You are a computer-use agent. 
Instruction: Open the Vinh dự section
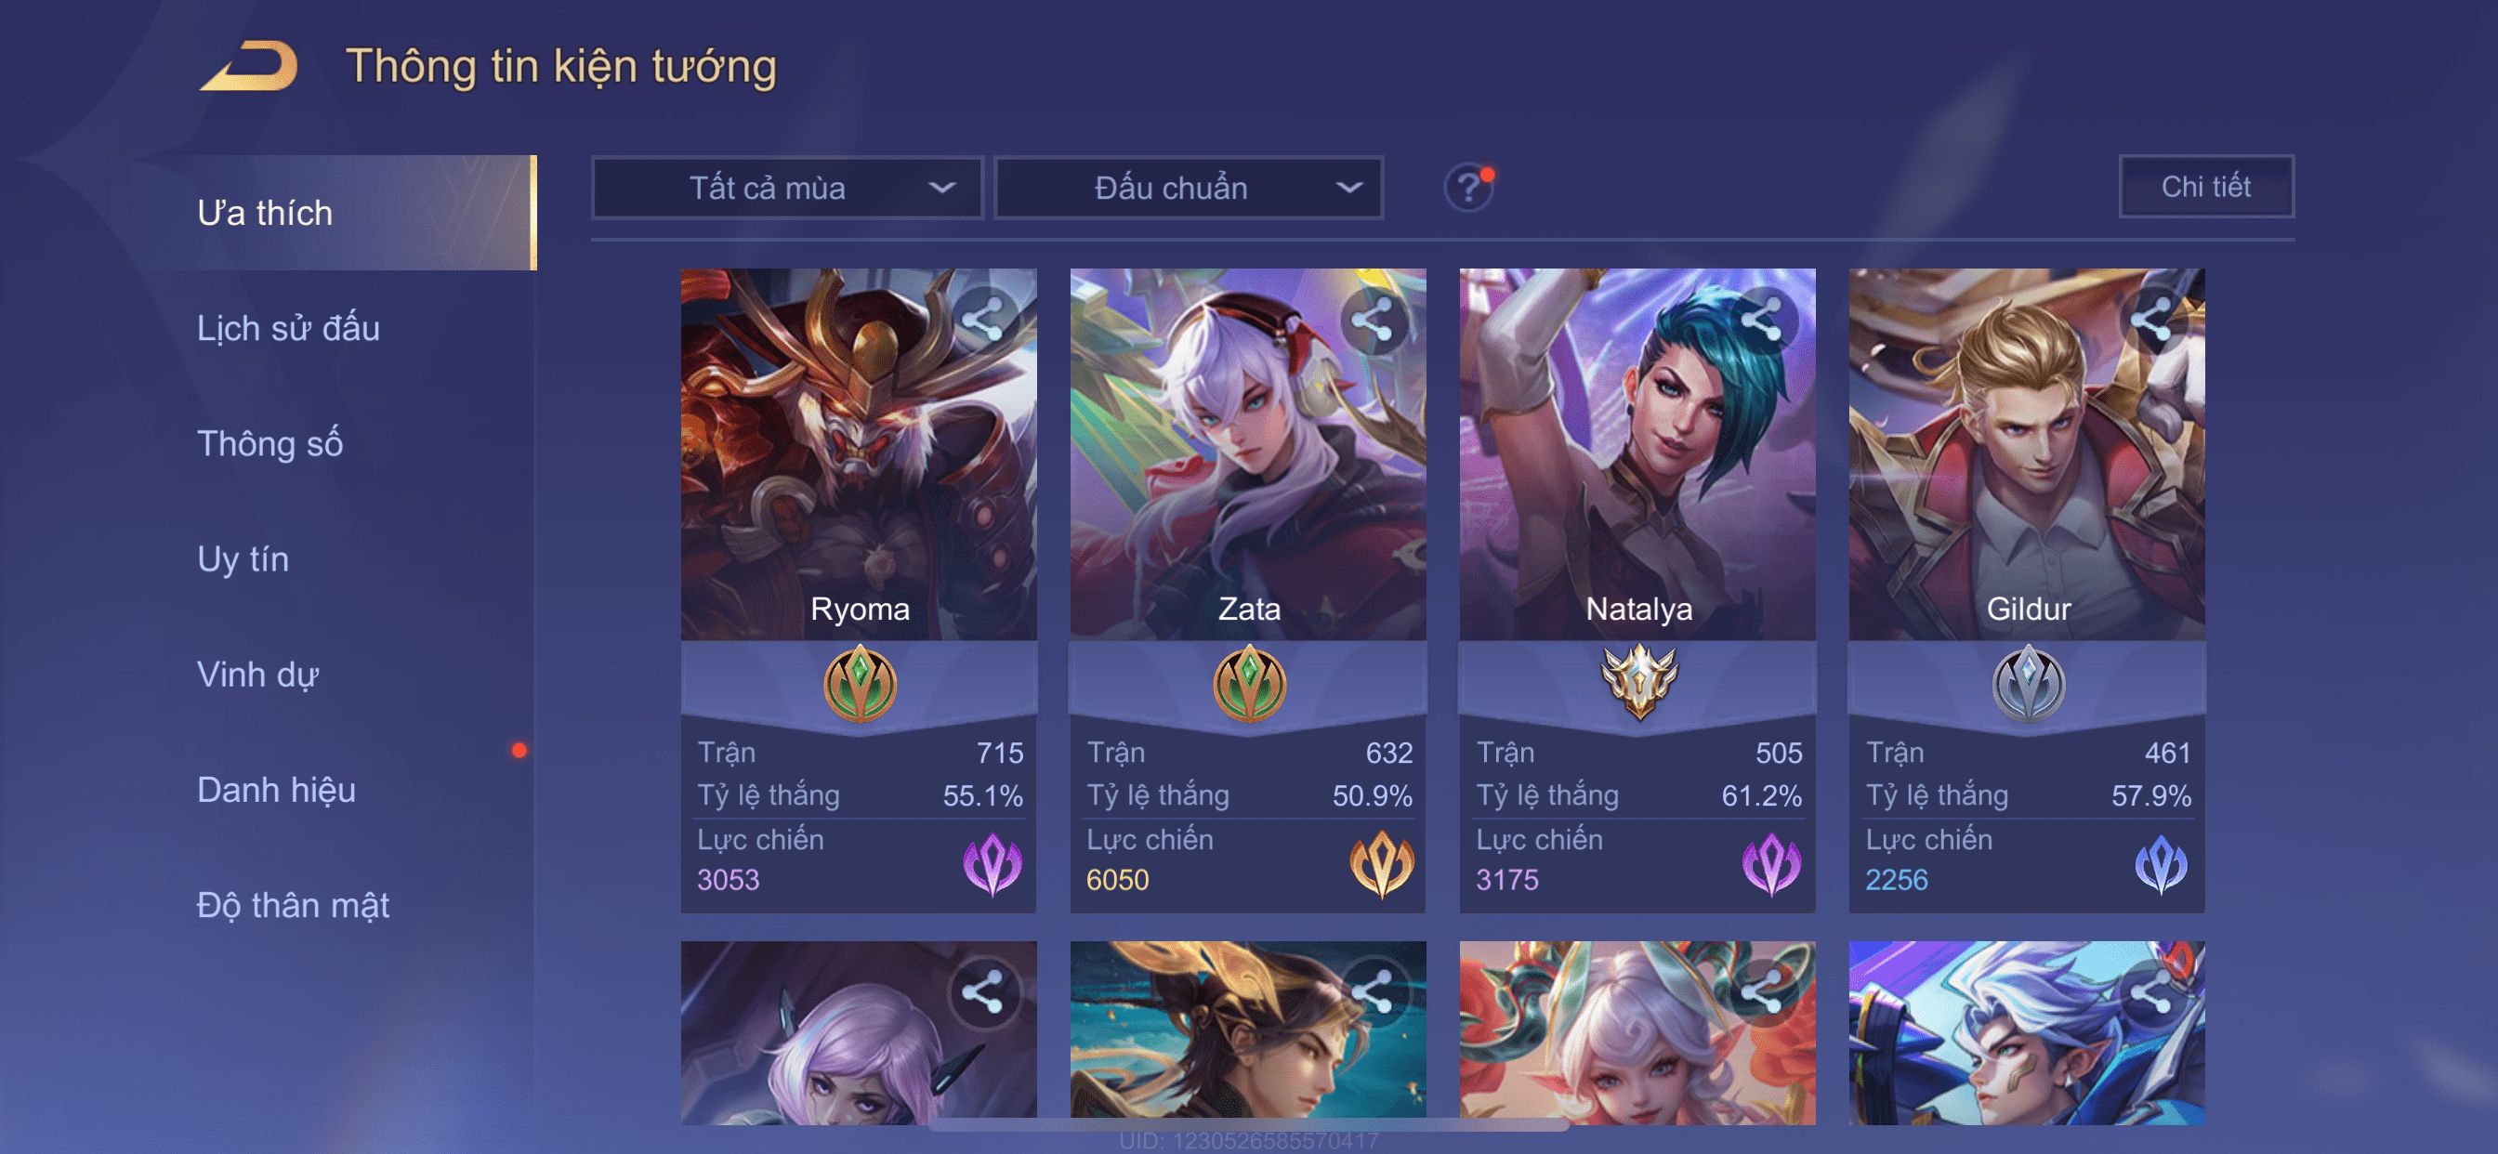[258, 674]
